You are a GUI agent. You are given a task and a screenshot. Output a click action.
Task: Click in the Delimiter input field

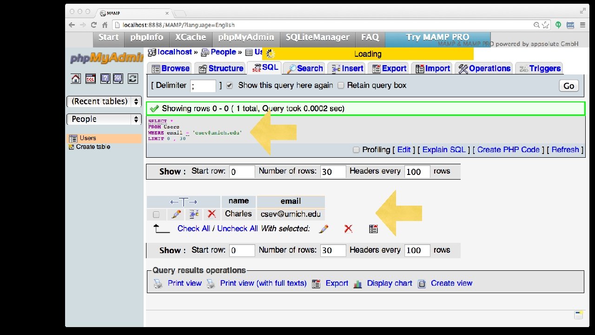tap(203, 86)
